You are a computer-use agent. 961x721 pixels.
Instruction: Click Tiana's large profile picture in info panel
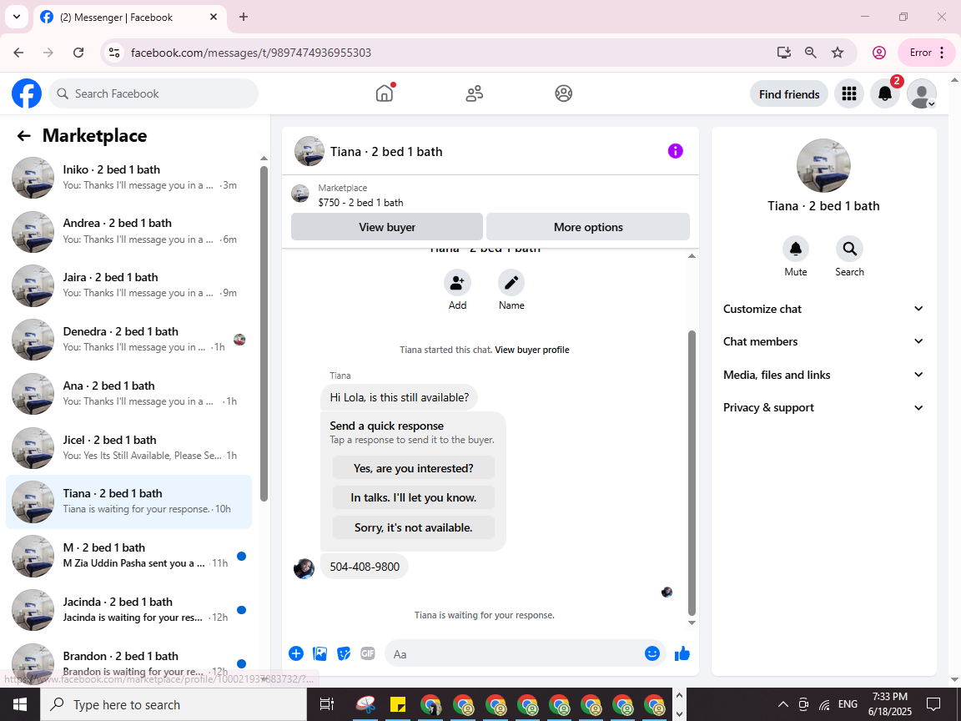pyautogui.click(x=823, y=165)
